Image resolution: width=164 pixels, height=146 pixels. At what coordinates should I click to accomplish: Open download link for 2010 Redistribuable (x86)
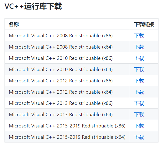(x=139, y=58)
